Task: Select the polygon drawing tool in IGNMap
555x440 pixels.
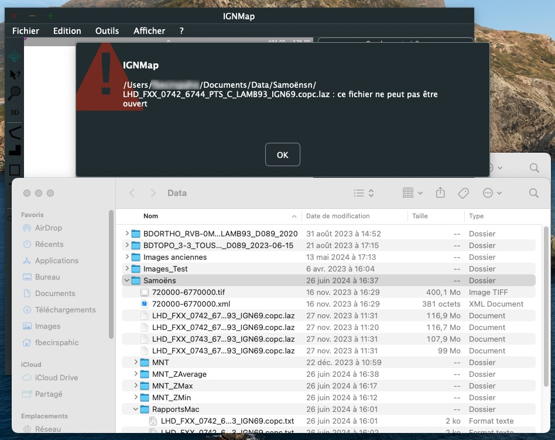Action: click(x=15, y=132)
